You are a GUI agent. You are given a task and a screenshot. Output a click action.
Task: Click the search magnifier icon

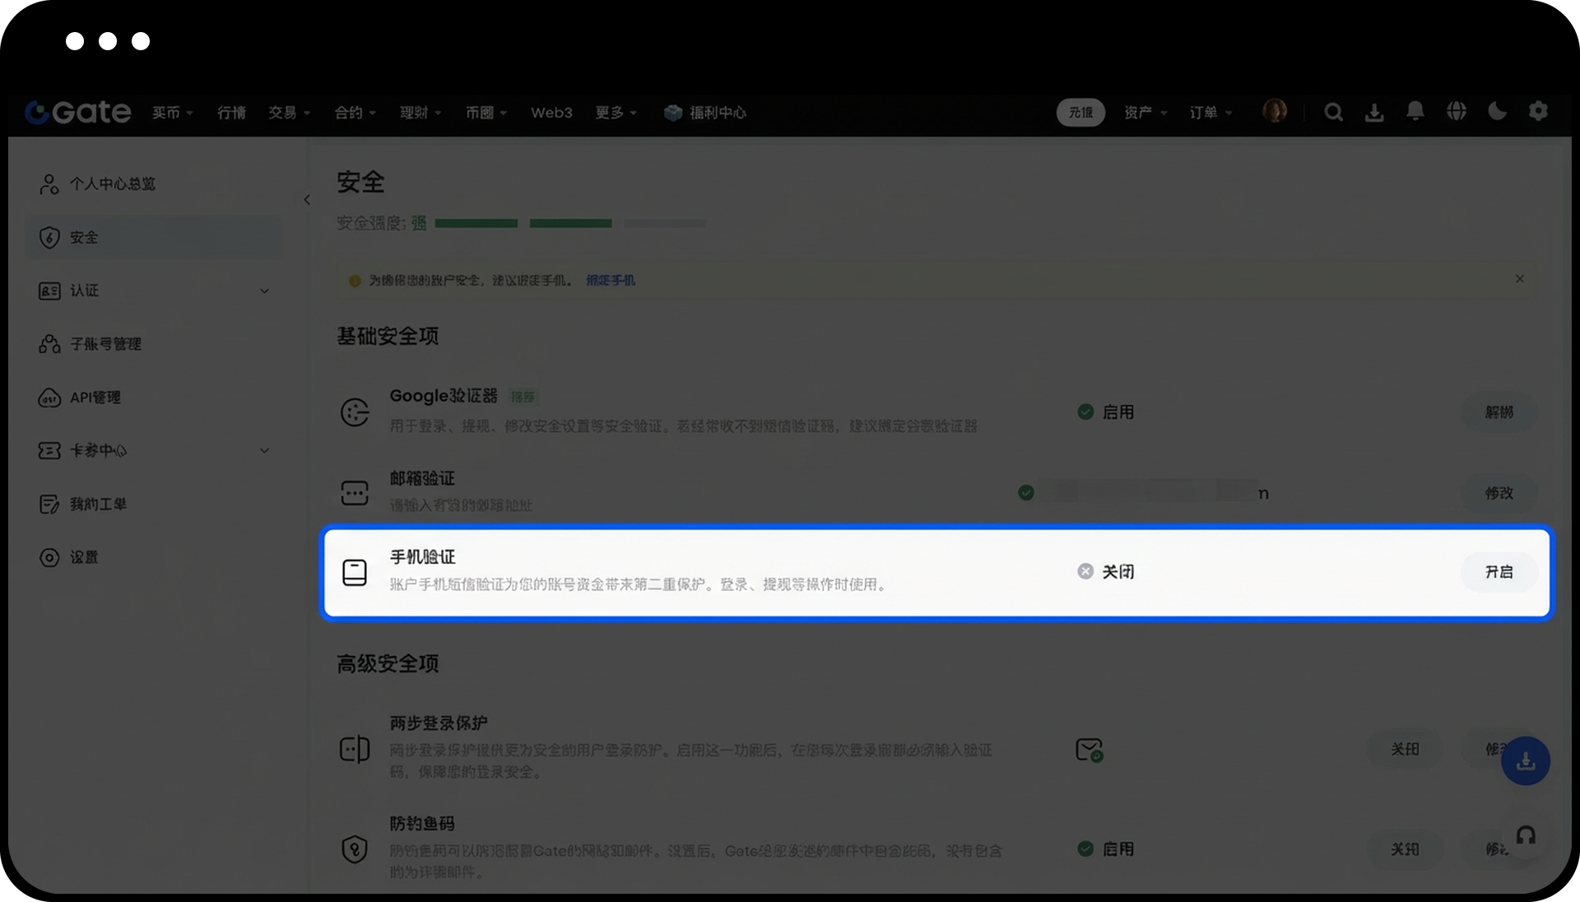click(1333, 113)
